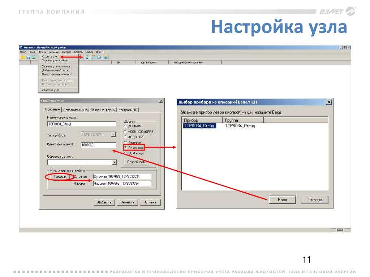
Task: Click Отмена in Выбор прибора dialog
Action: [x=315, y=200]
